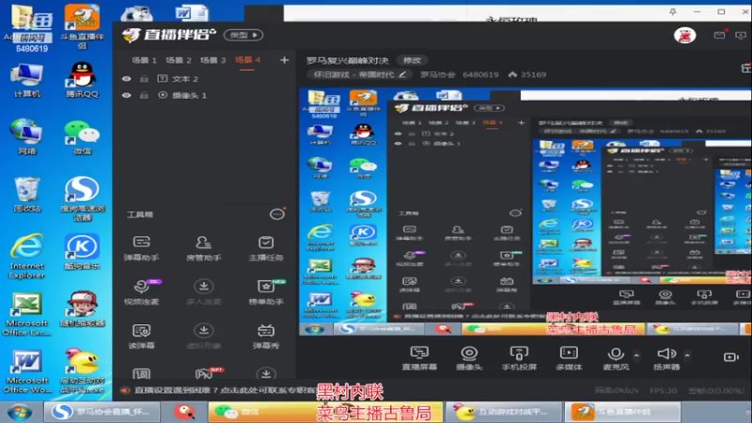Open 搜狗高速浏览器 desktop shortcut
Image resolution: width=752 pixels, height=423 pixels.
(x=82, y=198)
